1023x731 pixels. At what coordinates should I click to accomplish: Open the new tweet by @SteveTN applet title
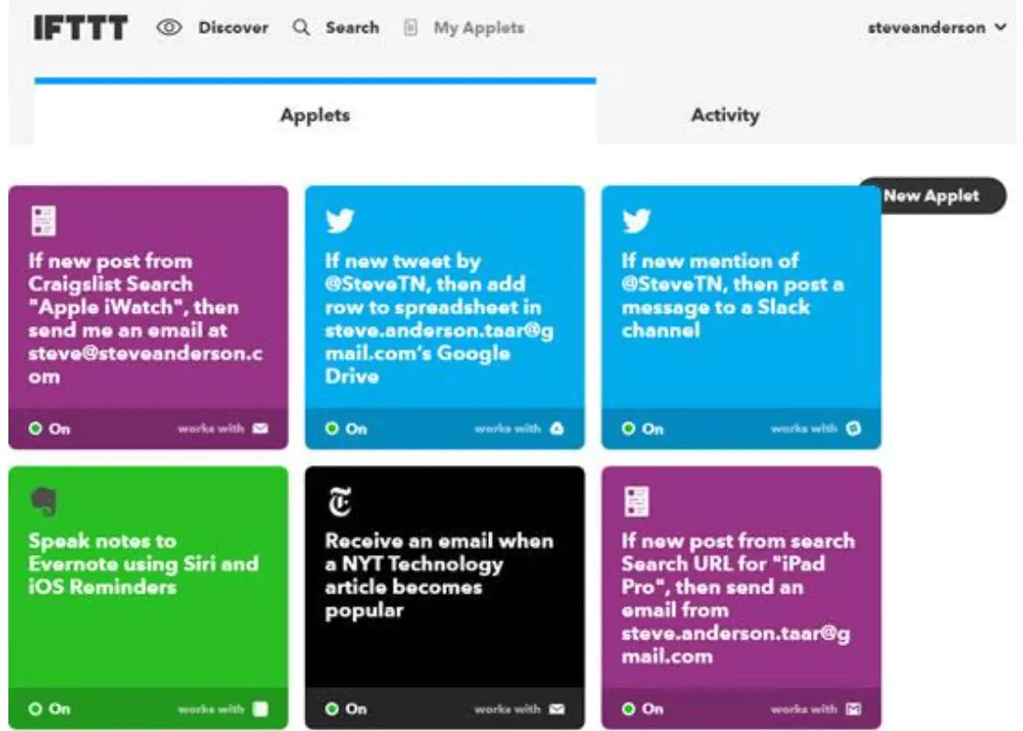click(x=439, y=318)
